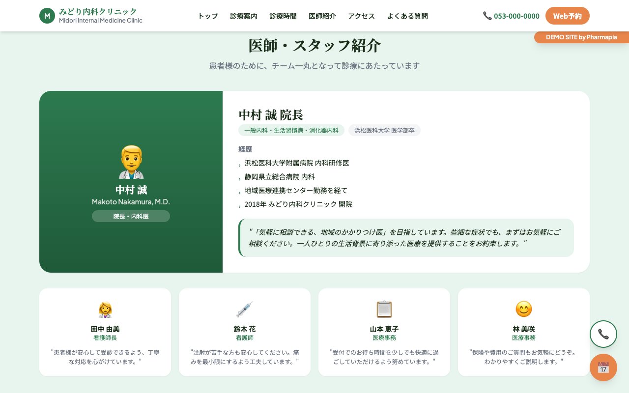Click the smiley icon on 林美咲's card
The image size is (629, 393).
524,309
